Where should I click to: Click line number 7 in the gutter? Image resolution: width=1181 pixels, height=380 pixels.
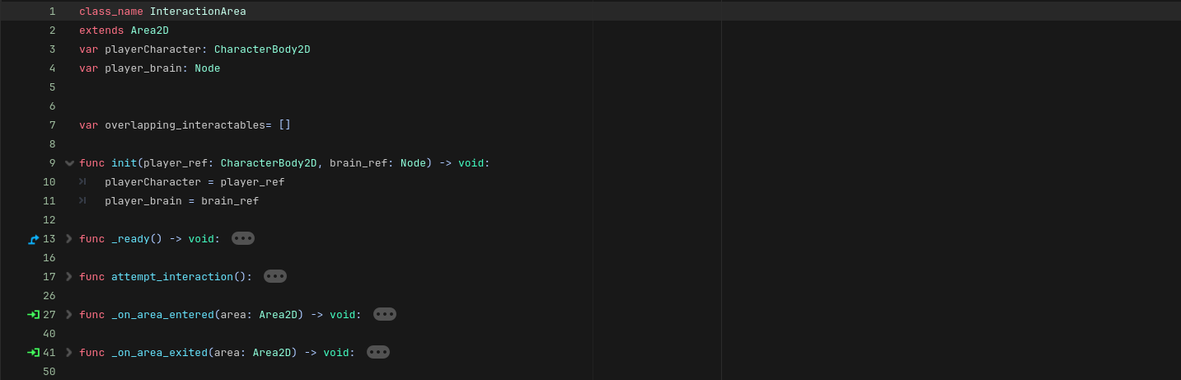click(52, 125)
